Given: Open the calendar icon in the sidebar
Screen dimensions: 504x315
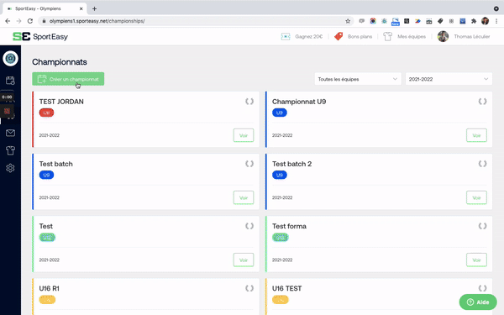Looking at the screenshot, I should [x=10, y=81].
